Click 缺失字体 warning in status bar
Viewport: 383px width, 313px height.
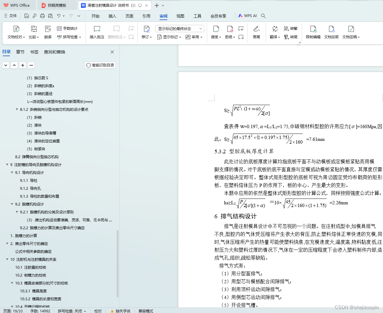pyautogui.click(x=120, y=311)
